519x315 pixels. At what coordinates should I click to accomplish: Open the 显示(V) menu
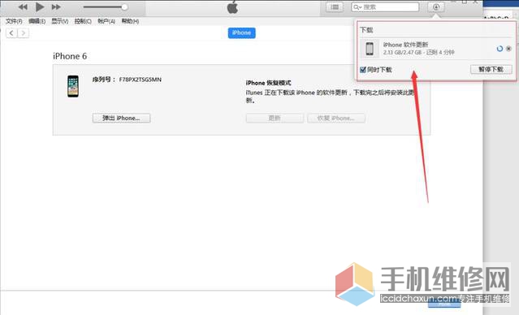[x=60, y=21]
